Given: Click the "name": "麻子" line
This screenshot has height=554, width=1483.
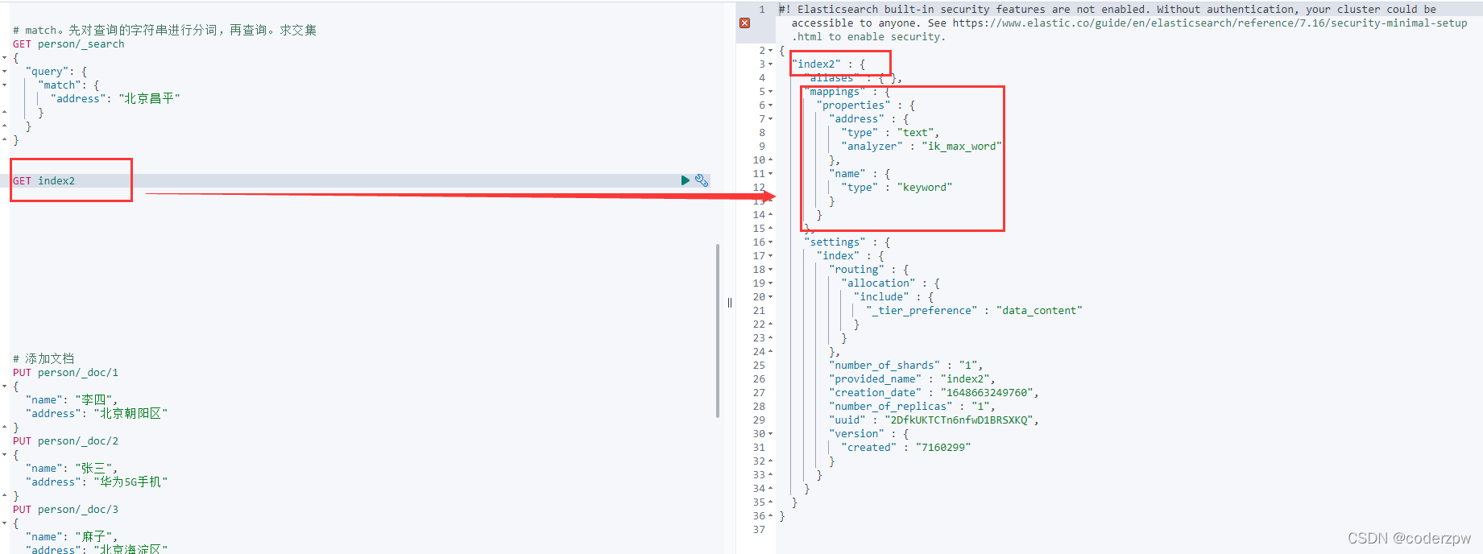Looking at the screenshot, I should [x=72, y=536].
